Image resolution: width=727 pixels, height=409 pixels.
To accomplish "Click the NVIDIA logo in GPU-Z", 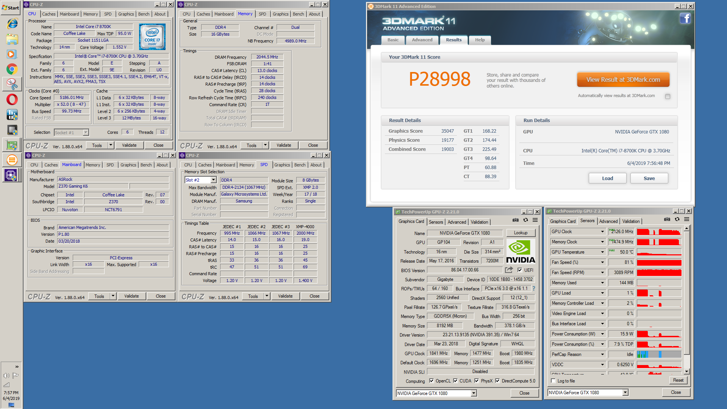I will (x=521, y=252).
